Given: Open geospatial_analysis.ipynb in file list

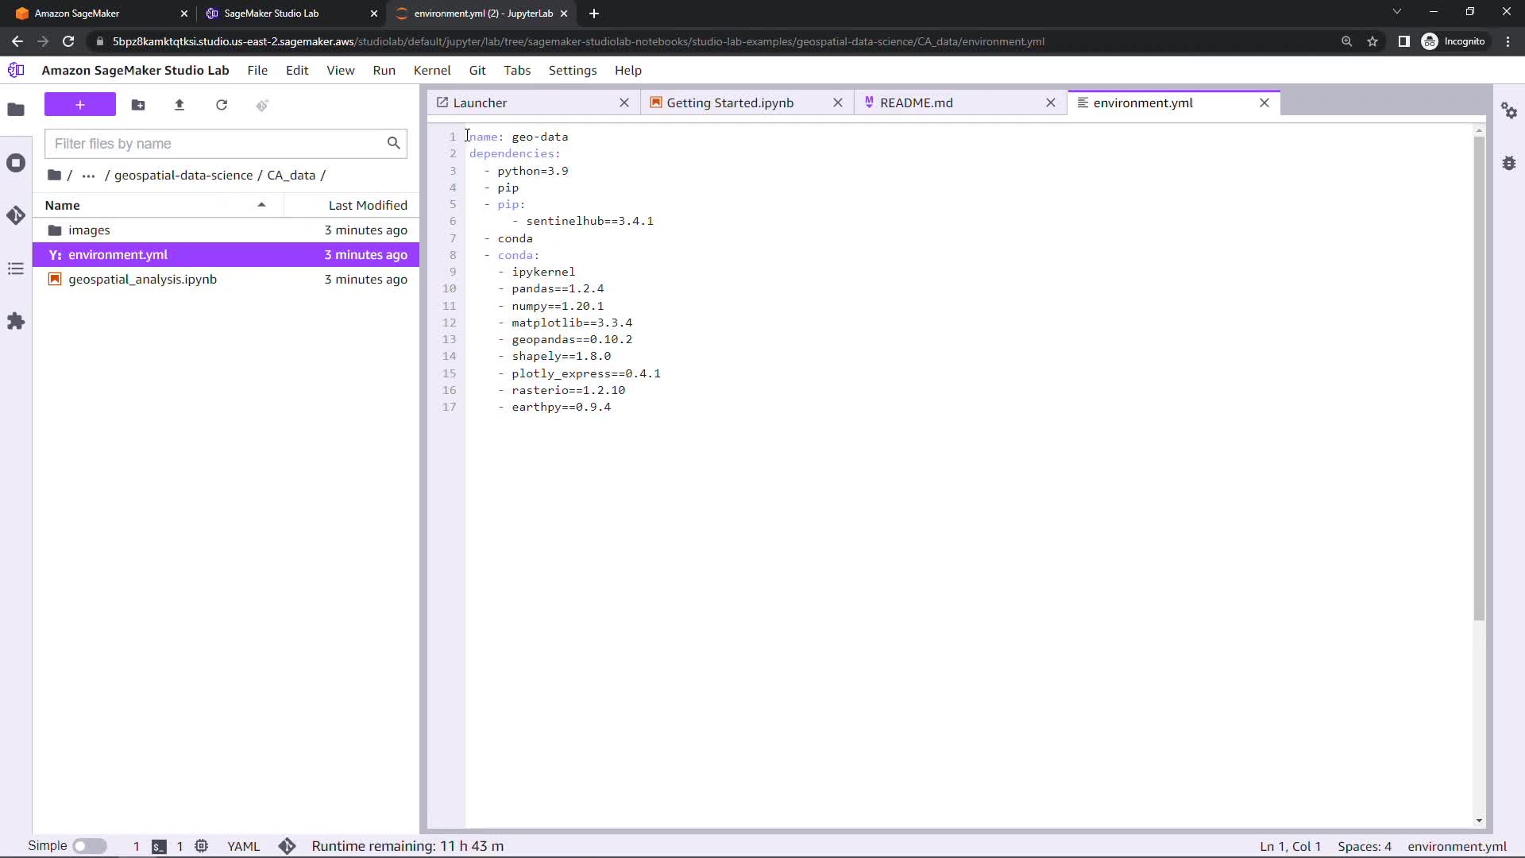Looking at the screenshot, I should tap(142, 280).
